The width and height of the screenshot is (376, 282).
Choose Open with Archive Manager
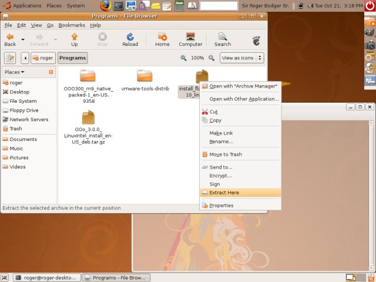[240, 86]
